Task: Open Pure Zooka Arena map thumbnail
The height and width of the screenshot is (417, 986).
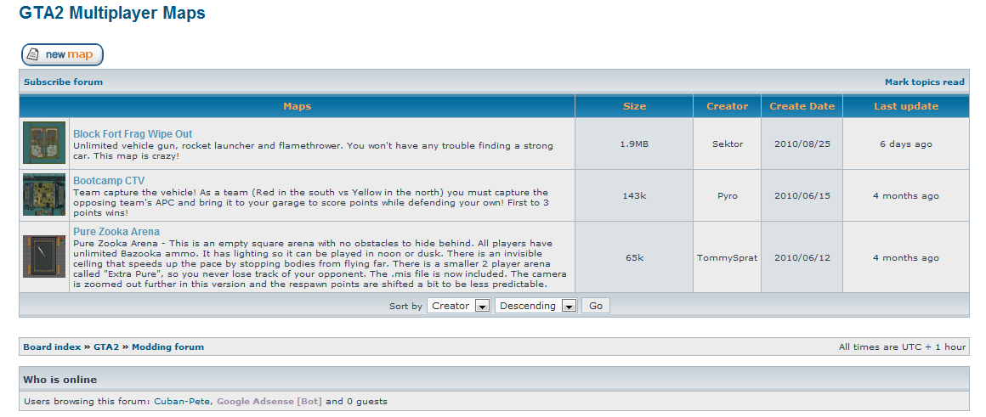Action: click(44, 256)
